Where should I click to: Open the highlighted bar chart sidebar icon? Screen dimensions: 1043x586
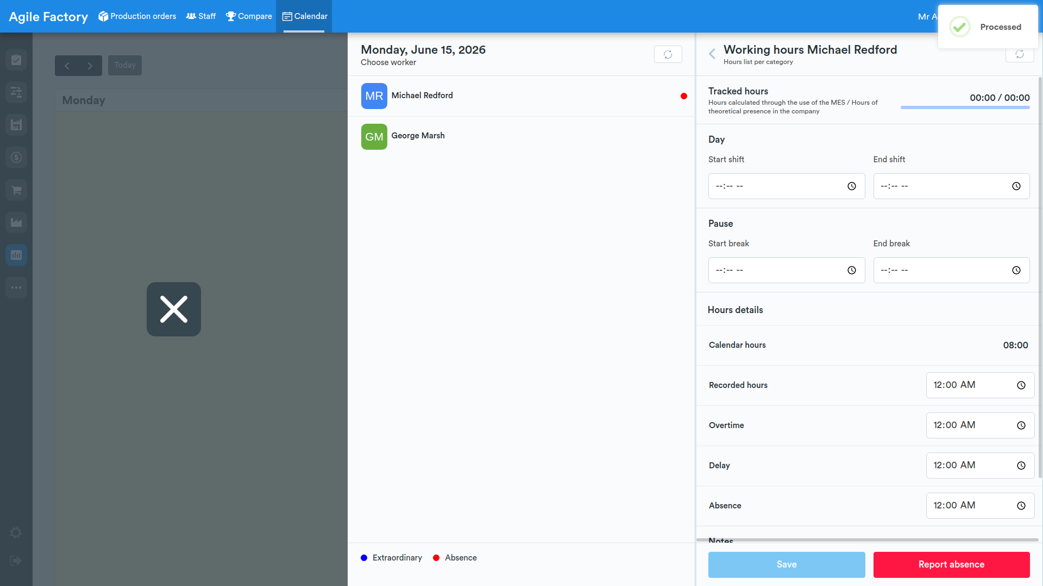[x=16, y=255]
